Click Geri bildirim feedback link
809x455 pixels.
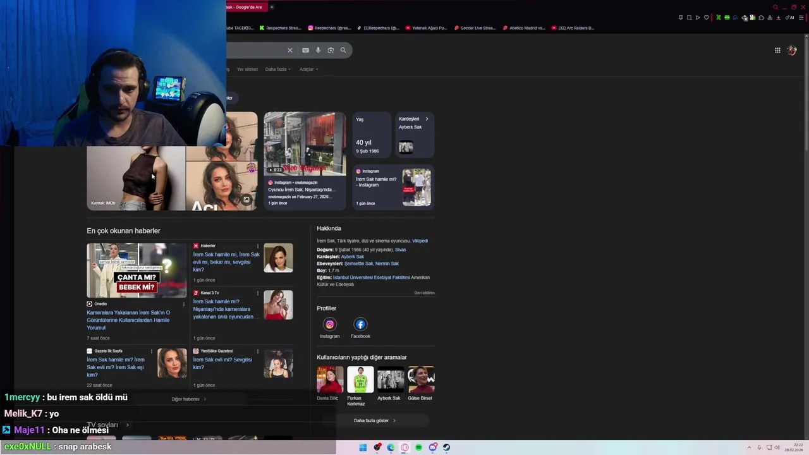pos(424,293)
